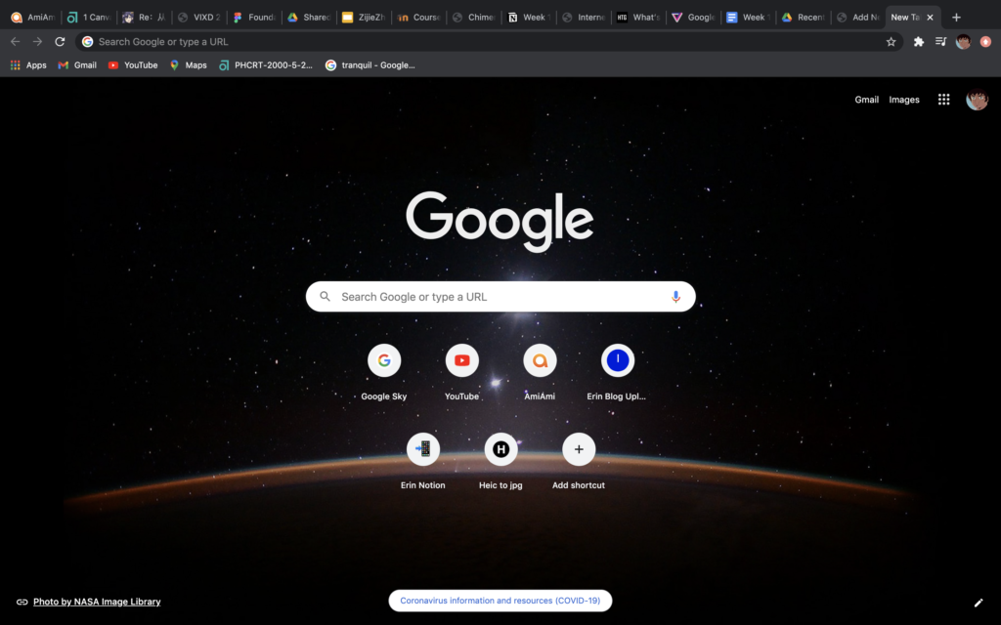The height and width of the screenshot is (625, 1001).
Task: Open the Google Sky shortcut
Action: pyautogui.click(x=383, y=373)
